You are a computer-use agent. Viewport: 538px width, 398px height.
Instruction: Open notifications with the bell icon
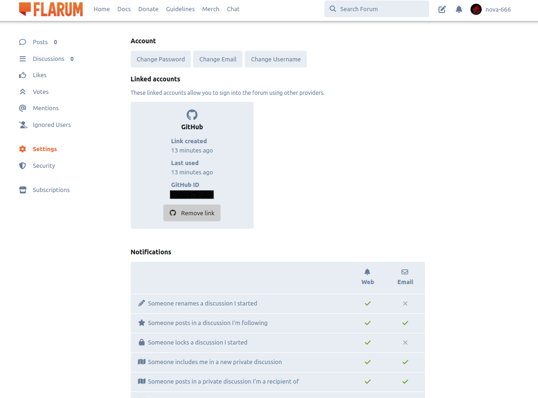[x=459, y=9]
